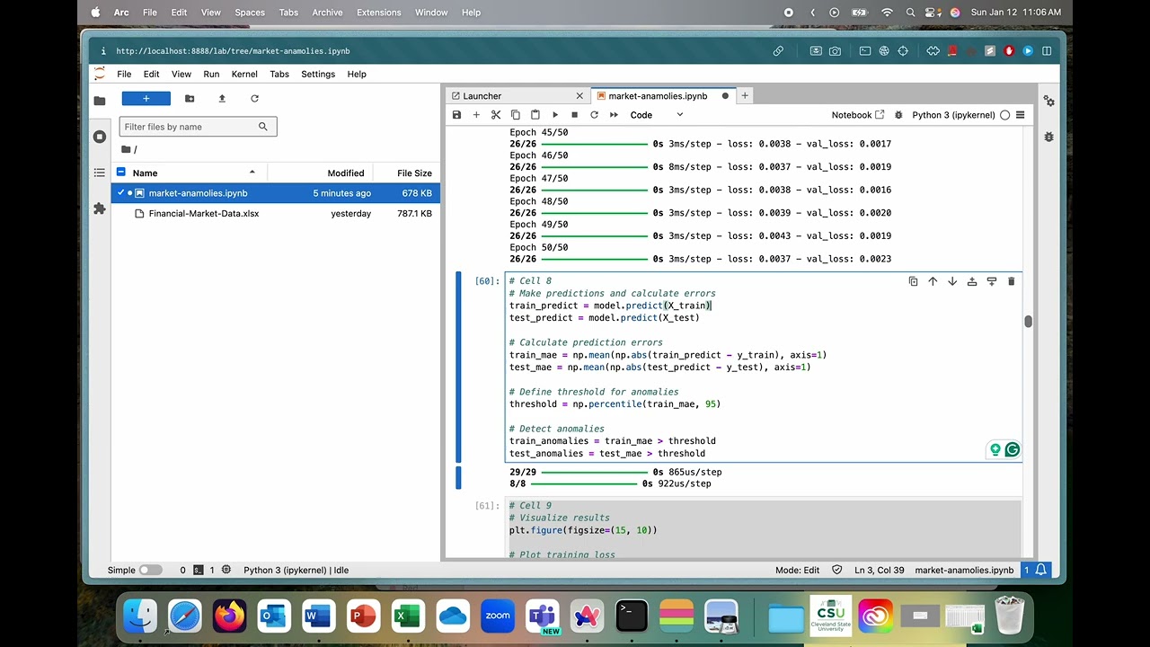Viewport: 1150px width, 647px height.
Task: Open the JupyterLab File menu
Action: [x=124, y=74]
